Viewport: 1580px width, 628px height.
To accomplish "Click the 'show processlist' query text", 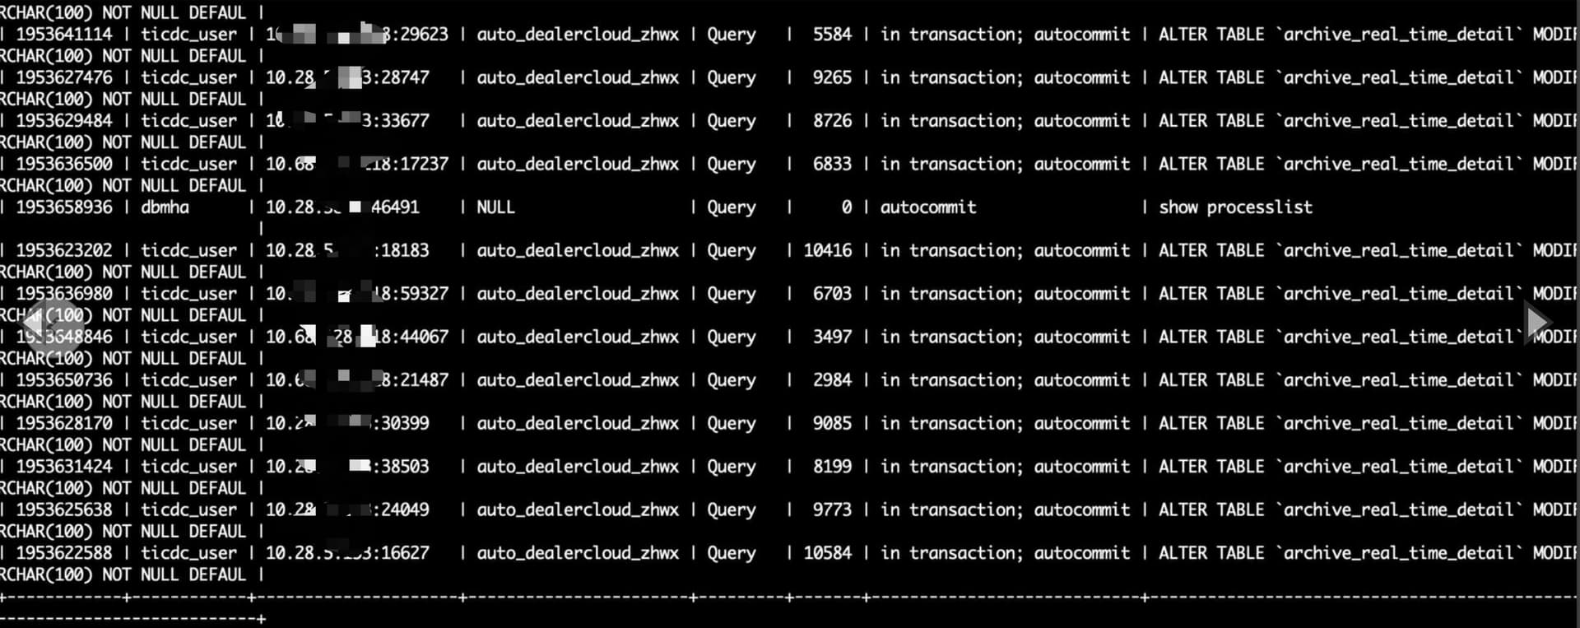I will (1236, 207).
